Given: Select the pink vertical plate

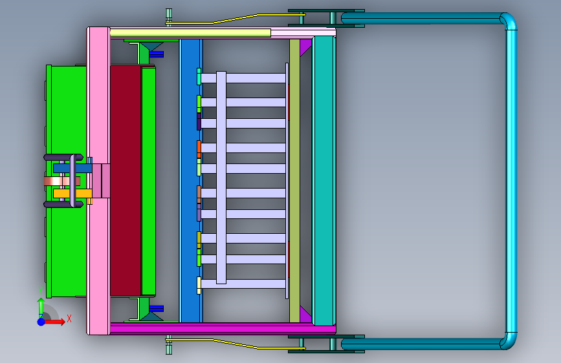Looking at the screenshot, I should click(x=98, y=181).
